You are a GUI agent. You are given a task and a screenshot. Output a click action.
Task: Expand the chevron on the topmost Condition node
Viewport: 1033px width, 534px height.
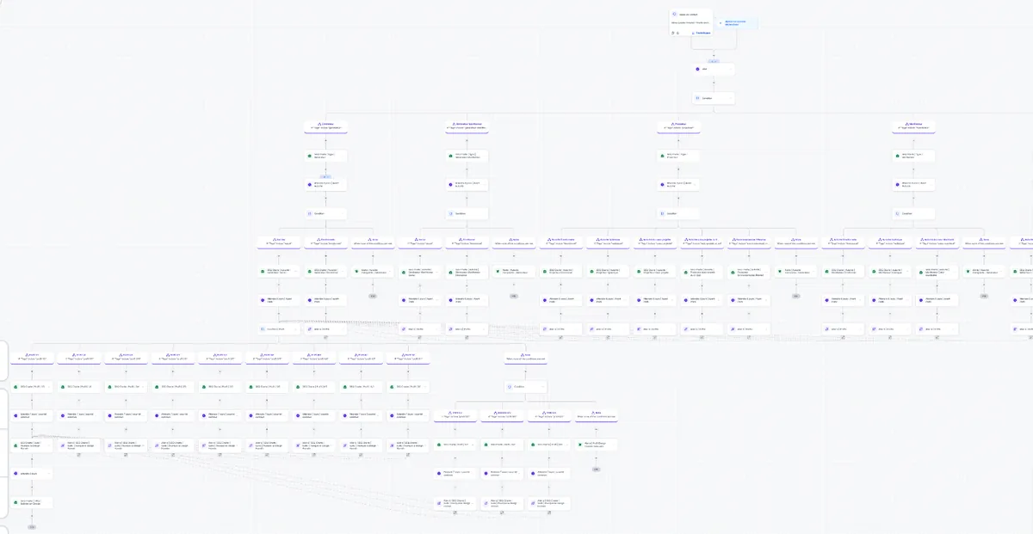[730, 98]
